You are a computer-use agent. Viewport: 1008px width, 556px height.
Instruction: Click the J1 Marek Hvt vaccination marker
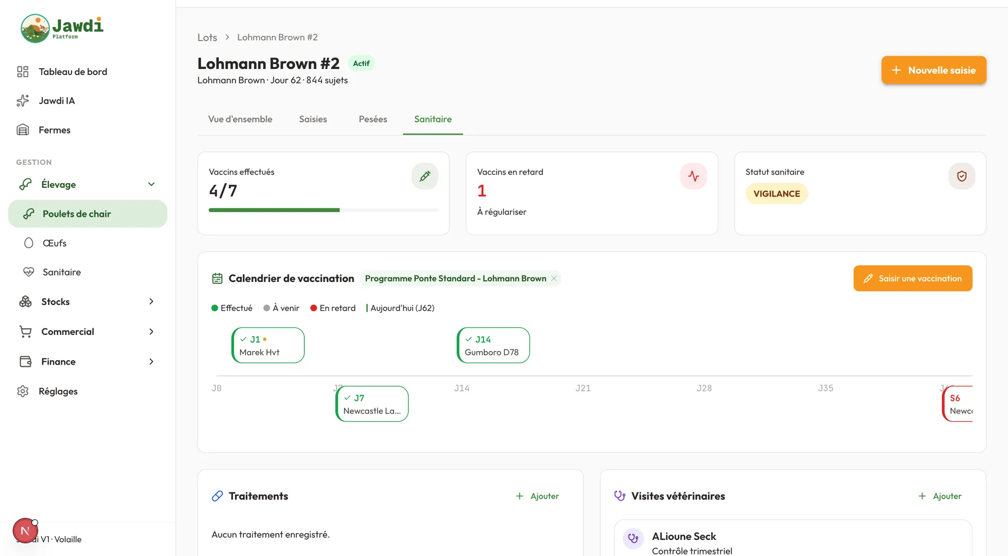click(268, 345)
